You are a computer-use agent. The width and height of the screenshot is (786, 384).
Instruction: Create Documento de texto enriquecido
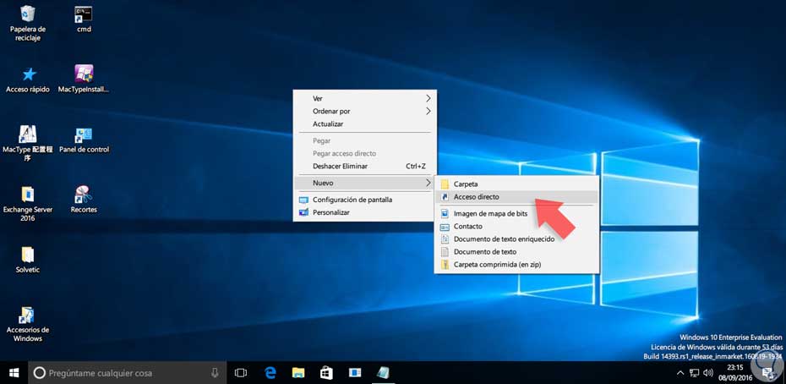point(516,239)
